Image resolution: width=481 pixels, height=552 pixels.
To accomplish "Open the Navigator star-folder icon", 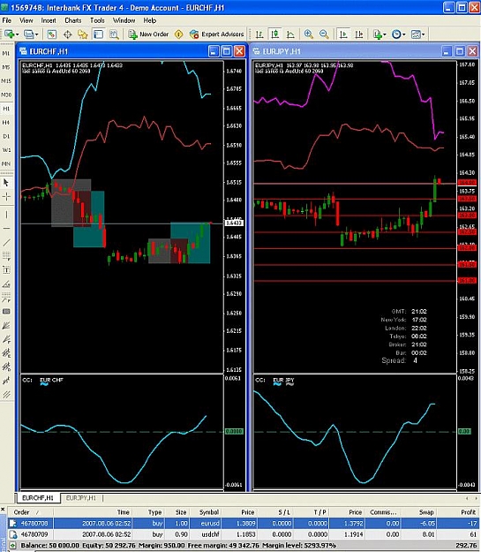I will [x=83, y=34].
